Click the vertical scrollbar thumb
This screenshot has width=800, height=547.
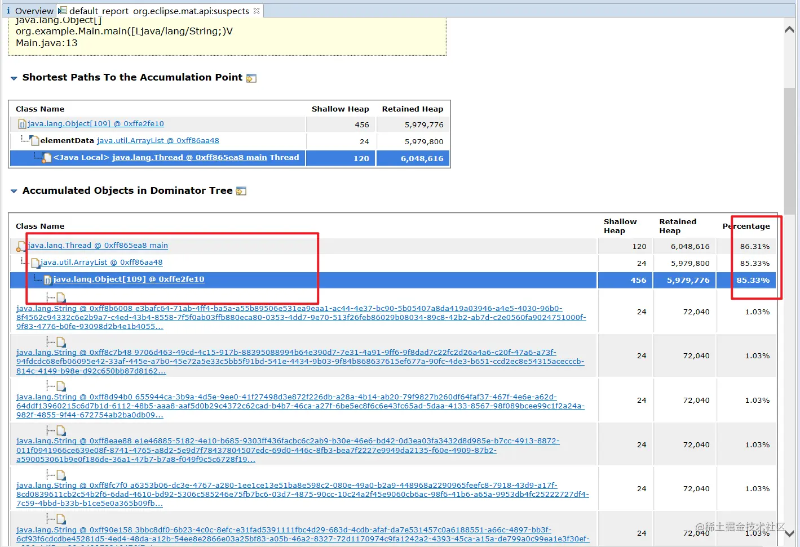point(789,151)
